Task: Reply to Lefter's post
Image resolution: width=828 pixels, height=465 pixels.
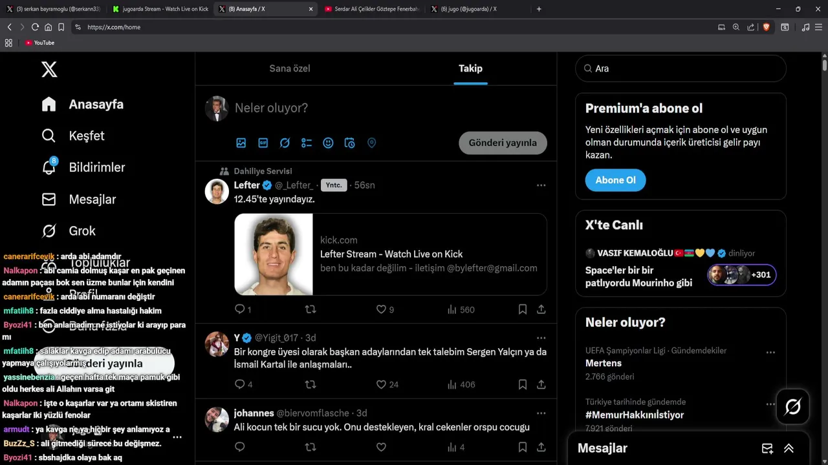Action: tap(239, 309)
